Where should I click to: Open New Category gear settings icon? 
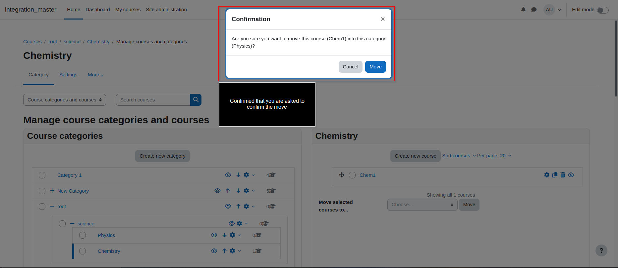click(x=246, y=191)
